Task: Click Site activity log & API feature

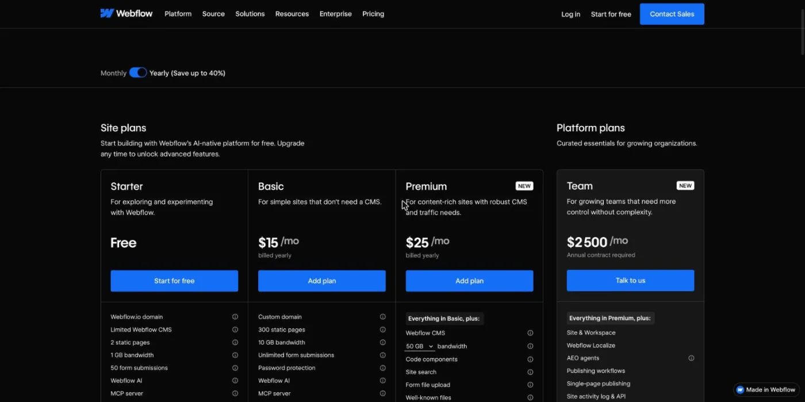Action: pos(596,396)
